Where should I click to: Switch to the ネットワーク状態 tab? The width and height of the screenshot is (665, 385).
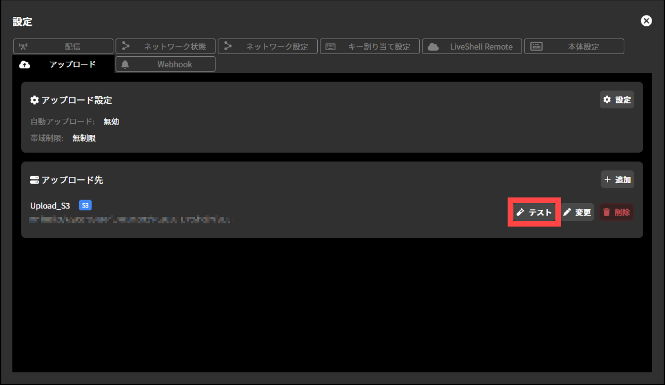click(x=166, y=47)
